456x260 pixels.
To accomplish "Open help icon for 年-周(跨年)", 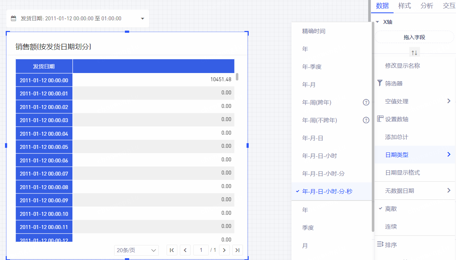I will (x=366, y=103).
